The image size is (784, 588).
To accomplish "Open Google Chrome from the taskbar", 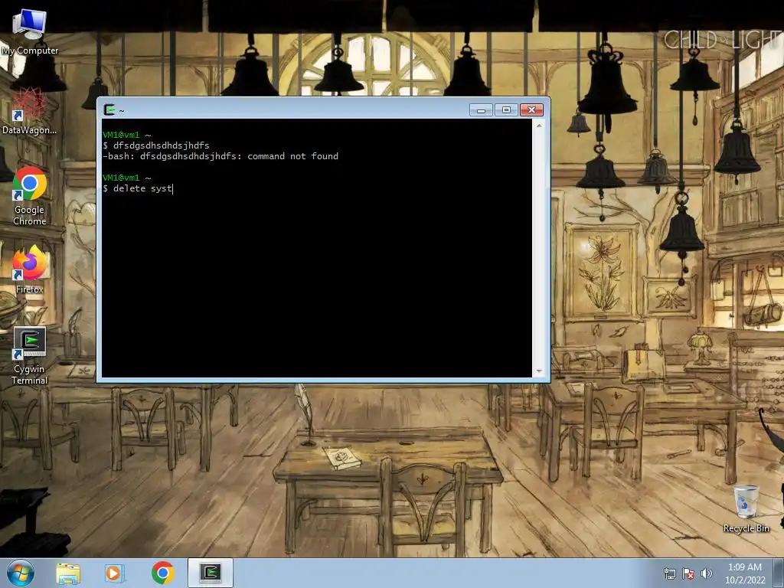I will 162,573.
